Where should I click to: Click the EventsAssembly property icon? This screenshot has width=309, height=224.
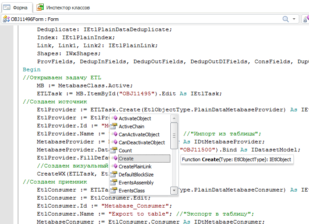[x=114, y=183]
